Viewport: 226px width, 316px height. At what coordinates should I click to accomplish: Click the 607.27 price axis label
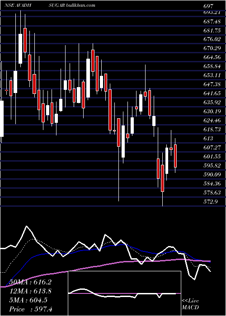click(212, 148)
